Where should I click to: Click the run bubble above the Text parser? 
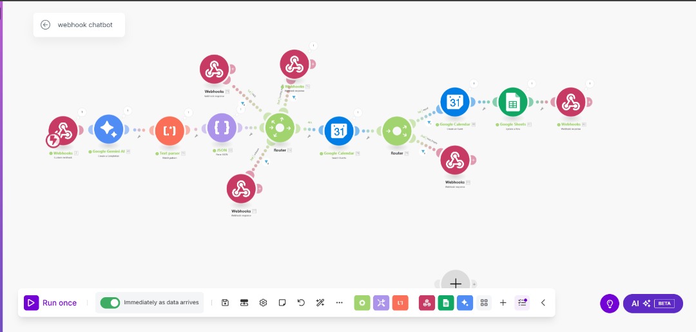(188, 112)
